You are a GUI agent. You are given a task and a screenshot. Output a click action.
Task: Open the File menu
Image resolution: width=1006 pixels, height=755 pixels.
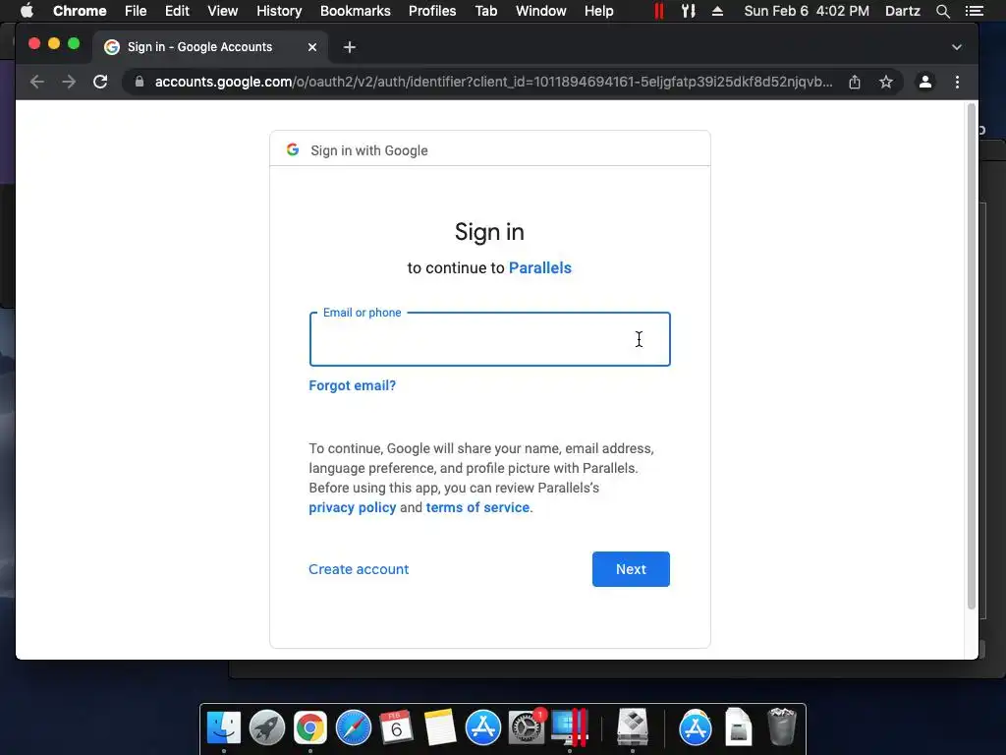point(136,11)
